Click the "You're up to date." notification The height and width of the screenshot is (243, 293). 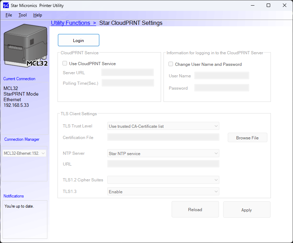click(19, 206)
